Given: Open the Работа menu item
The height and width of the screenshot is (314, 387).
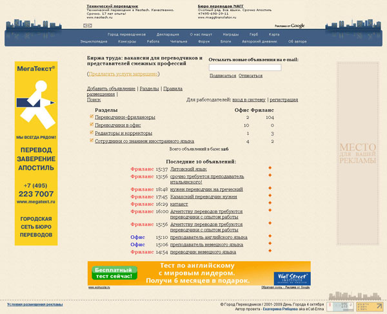Looking at the screenshot, I should click(x=153, y=41).
